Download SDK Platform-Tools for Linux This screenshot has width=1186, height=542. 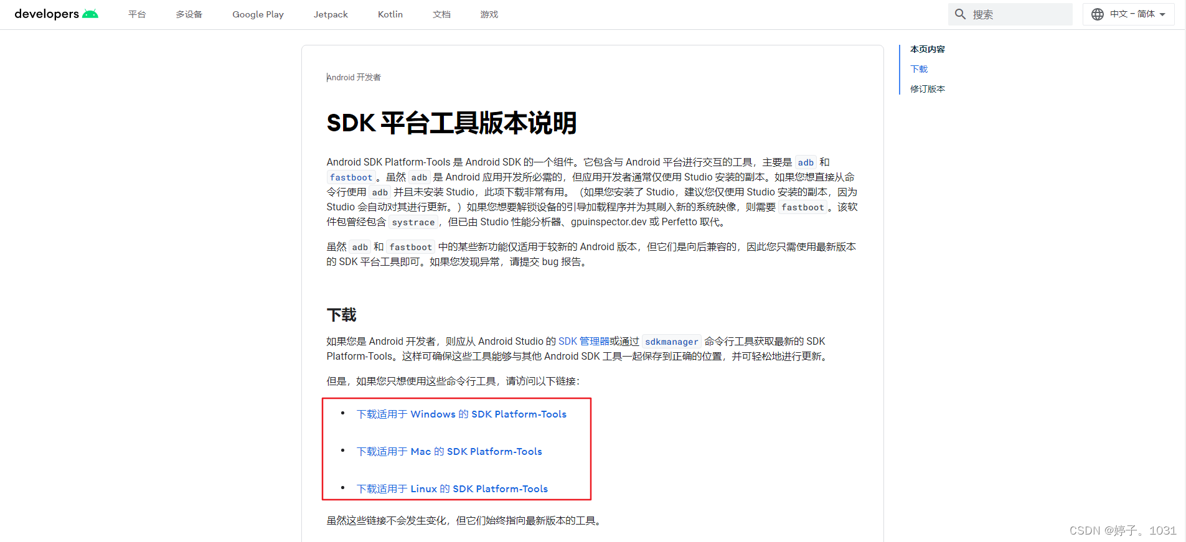pos(452,489)
